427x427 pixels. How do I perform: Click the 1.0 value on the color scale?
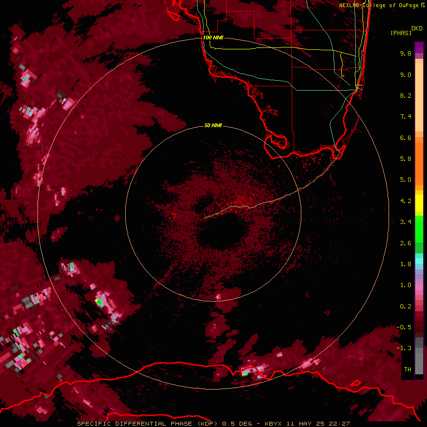[x=406, y=285]
